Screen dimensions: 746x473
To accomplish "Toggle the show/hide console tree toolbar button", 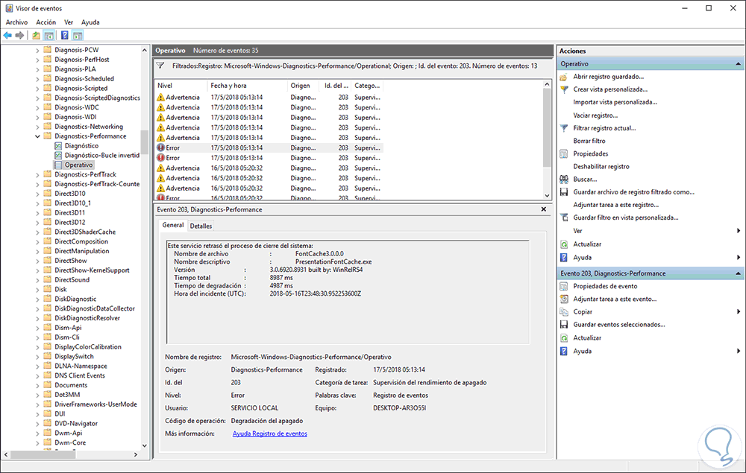I will (x=49, y=35).
